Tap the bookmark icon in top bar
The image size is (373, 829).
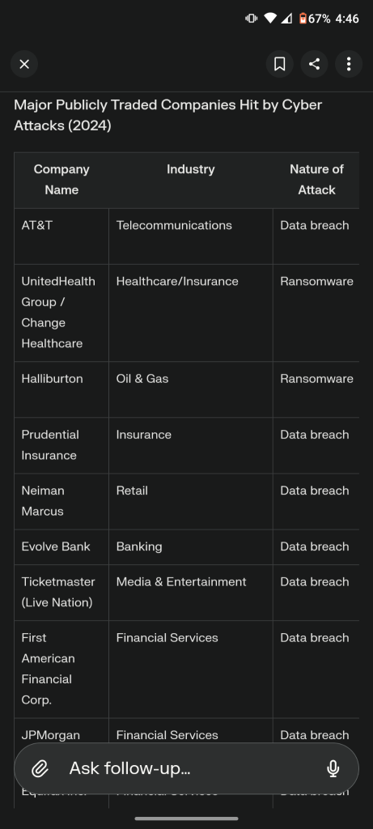[x=279, y=65]
